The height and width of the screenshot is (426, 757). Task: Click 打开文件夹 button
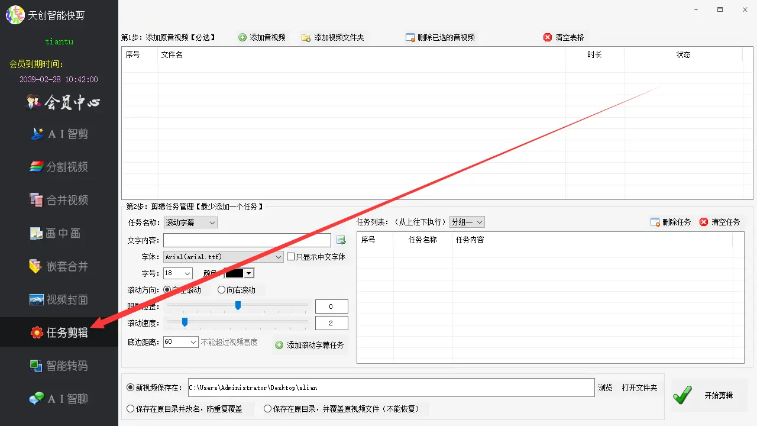tap(639, 388)
